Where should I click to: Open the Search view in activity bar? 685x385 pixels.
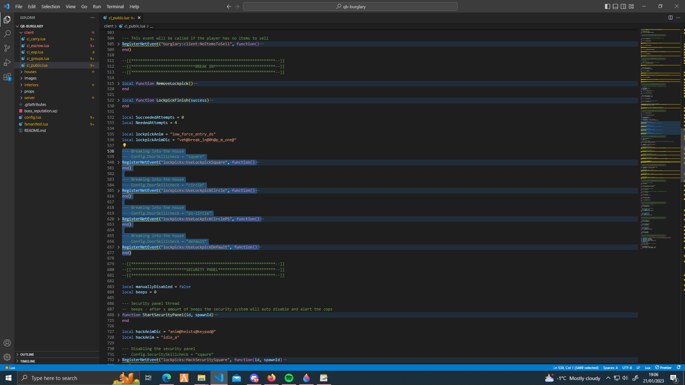(x=7, y=34)
